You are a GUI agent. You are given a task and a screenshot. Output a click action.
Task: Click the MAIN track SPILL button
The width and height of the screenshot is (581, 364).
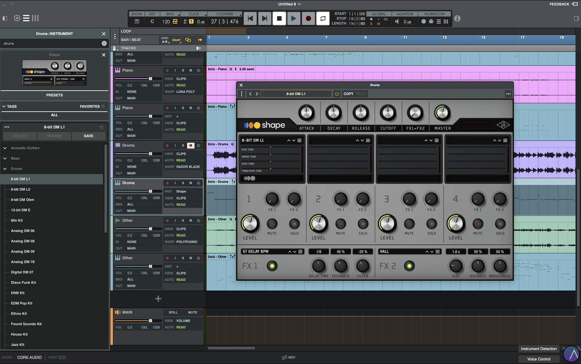(173, 312)
